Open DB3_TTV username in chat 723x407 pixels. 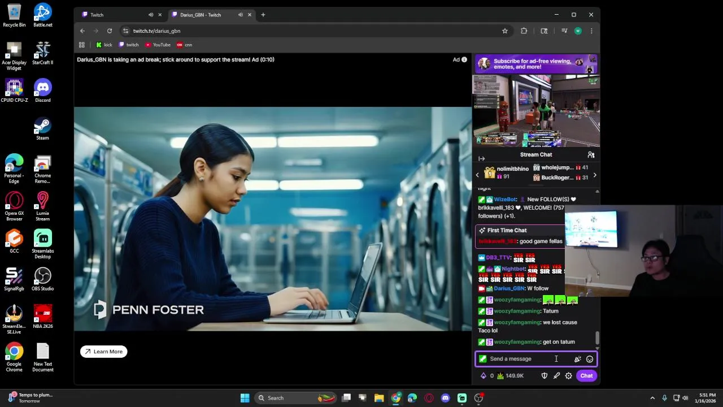(x=498, y=258)
